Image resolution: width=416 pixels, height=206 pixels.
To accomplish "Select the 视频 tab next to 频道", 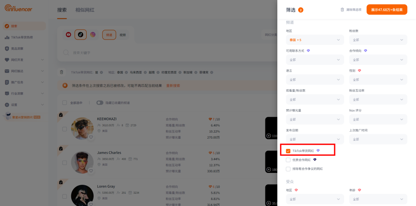I will point(122,35).
